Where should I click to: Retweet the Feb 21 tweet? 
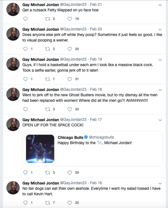pos(48,19)
